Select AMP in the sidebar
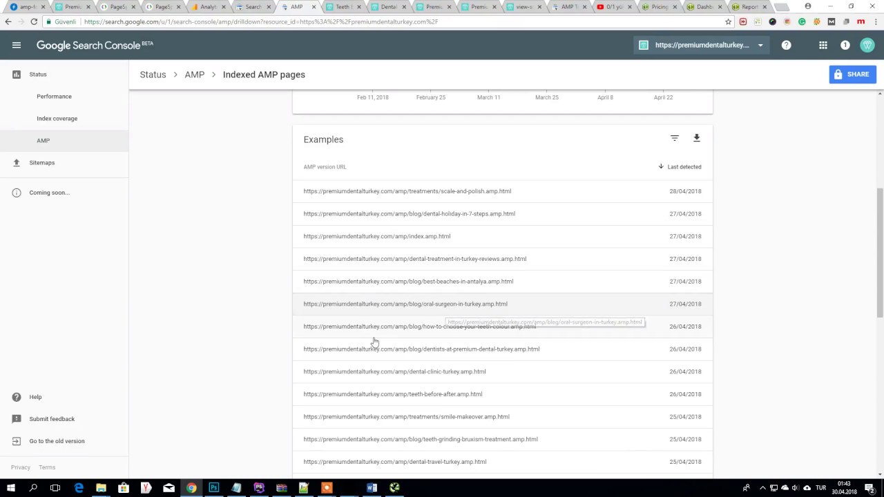The width and height of the screenshot is (884, 497). (64, 141)
